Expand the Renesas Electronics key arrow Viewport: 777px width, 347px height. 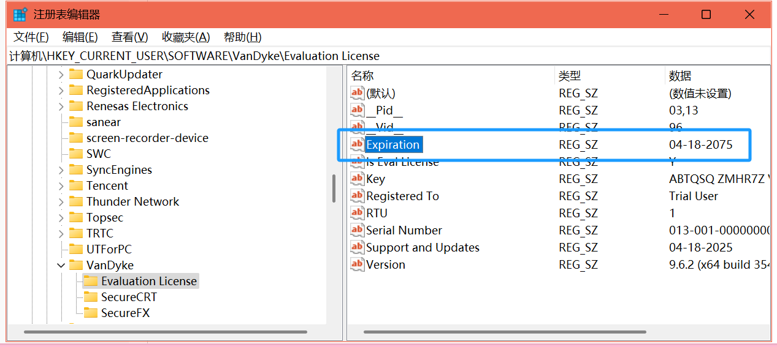[x=61, y=106]
